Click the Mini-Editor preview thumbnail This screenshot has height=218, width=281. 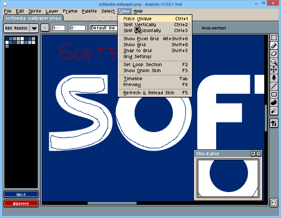228,178
